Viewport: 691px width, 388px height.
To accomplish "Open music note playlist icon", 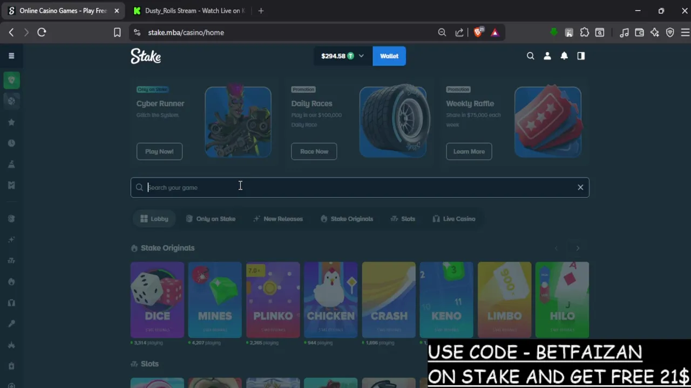I will (624, 32).
